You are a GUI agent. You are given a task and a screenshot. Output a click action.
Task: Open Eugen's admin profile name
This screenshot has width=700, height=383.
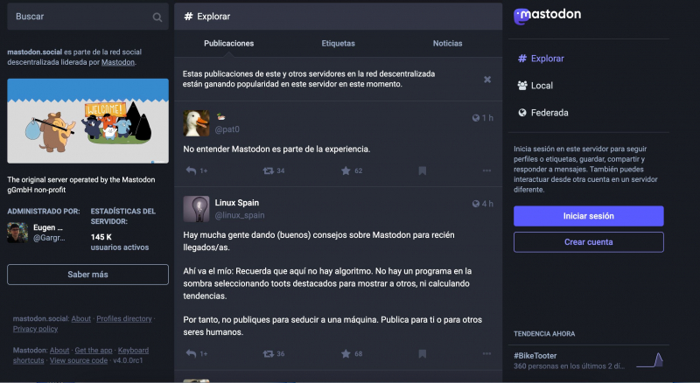point(48,227)
